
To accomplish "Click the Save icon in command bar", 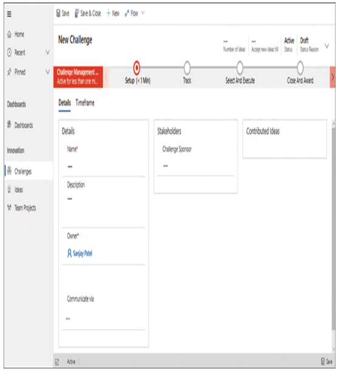I will click(x=58, y=13).
